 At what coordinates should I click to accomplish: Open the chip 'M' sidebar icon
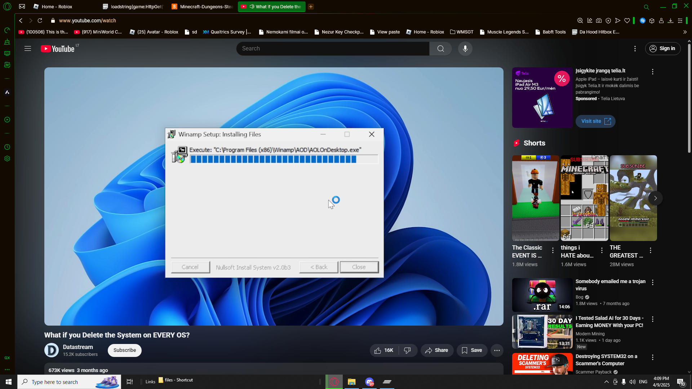(7, 65)
